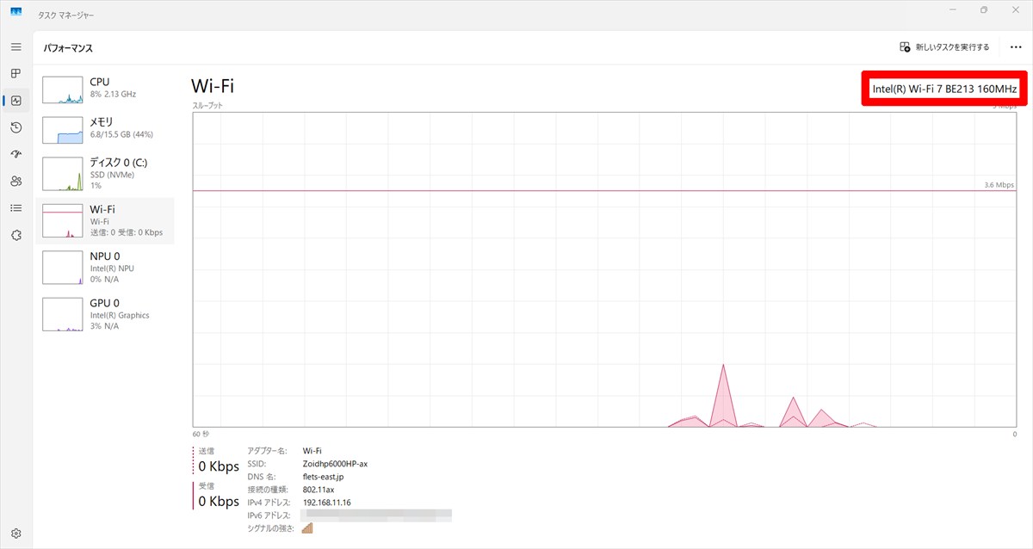The height and width of the screenshot is (549, 1033).
Task: Select the メモリ performance item
Action: (x=105, y=128)
